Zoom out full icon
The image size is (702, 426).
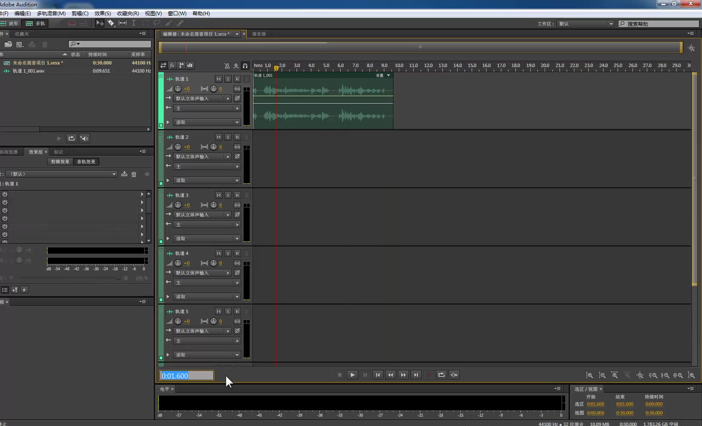[x=640, y=375]
